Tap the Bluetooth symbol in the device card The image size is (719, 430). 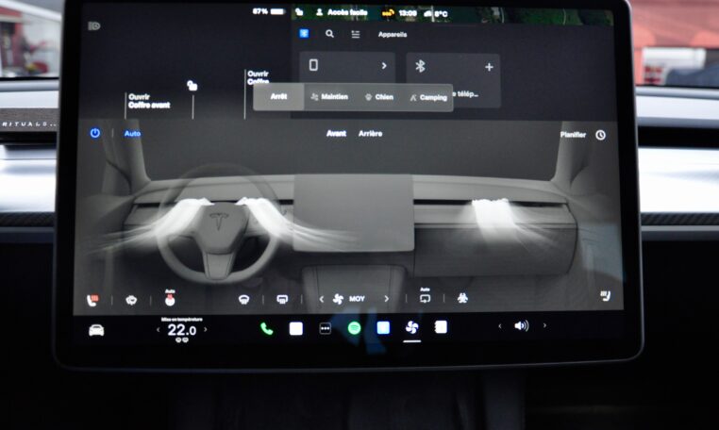[420, 66]
